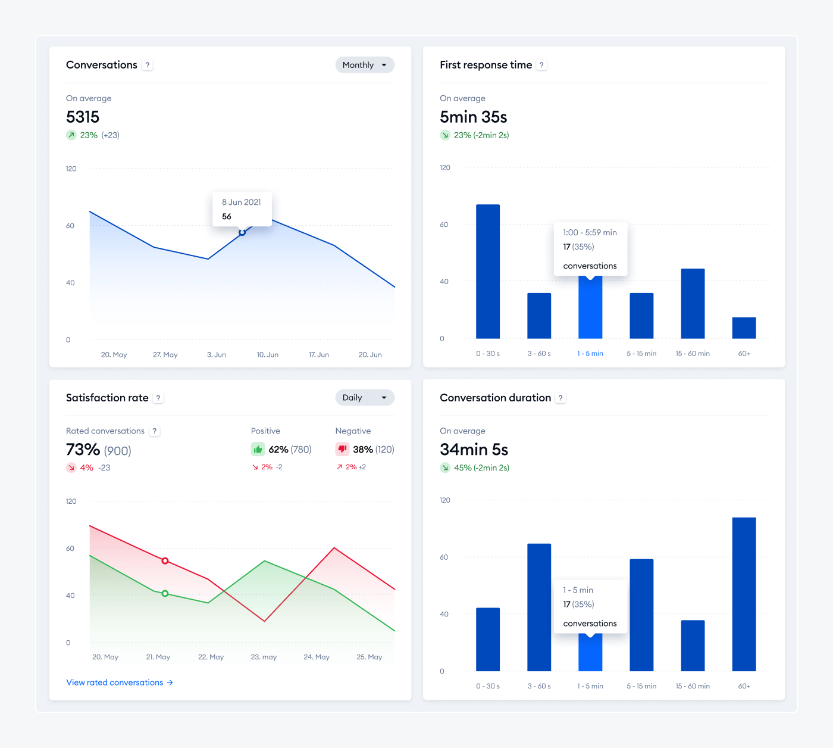Select the 8 Jun data point on Conversations chart
Viewport: 833px width, 748px height.
tap(242, 232)
